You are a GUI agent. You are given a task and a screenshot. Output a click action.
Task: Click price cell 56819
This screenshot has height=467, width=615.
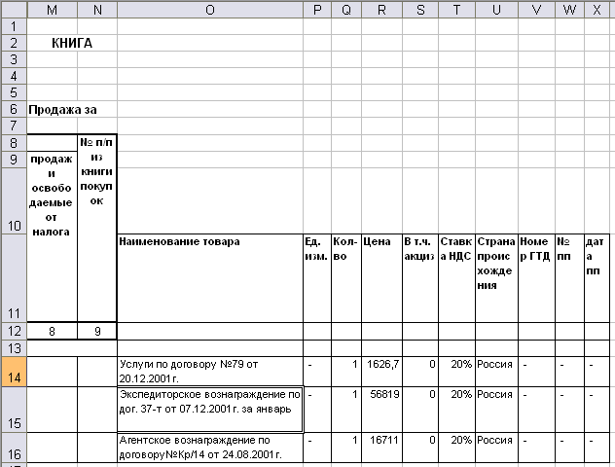point(381,410)
